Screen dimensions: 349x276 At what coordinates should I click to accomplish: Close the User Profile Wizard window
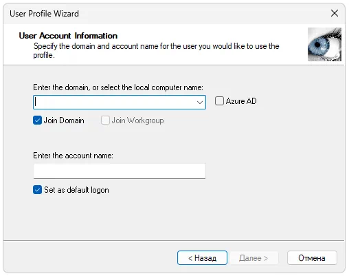(335, 13)
